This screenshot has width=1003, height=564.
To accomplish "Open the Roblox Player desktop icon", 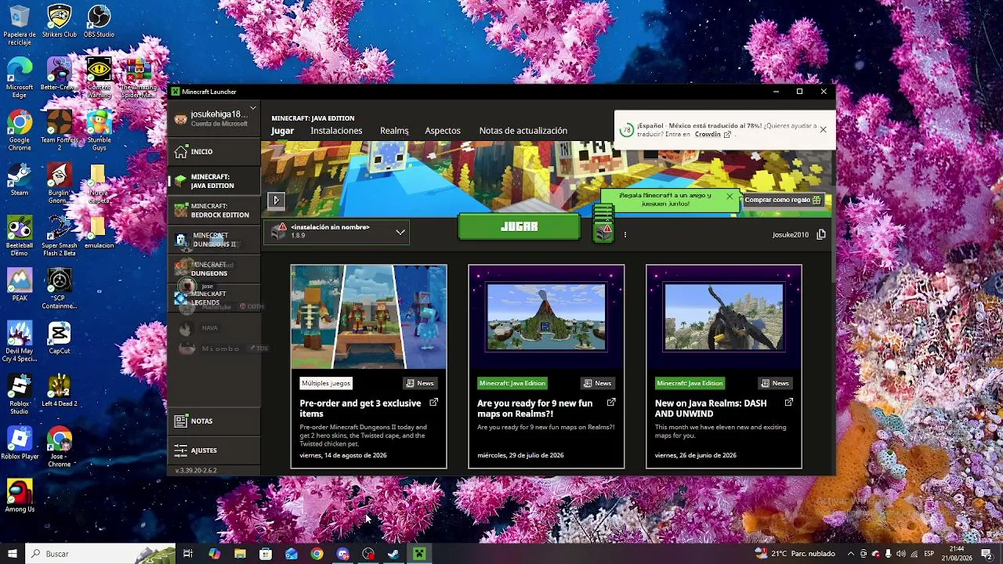I will coord(20,443).
